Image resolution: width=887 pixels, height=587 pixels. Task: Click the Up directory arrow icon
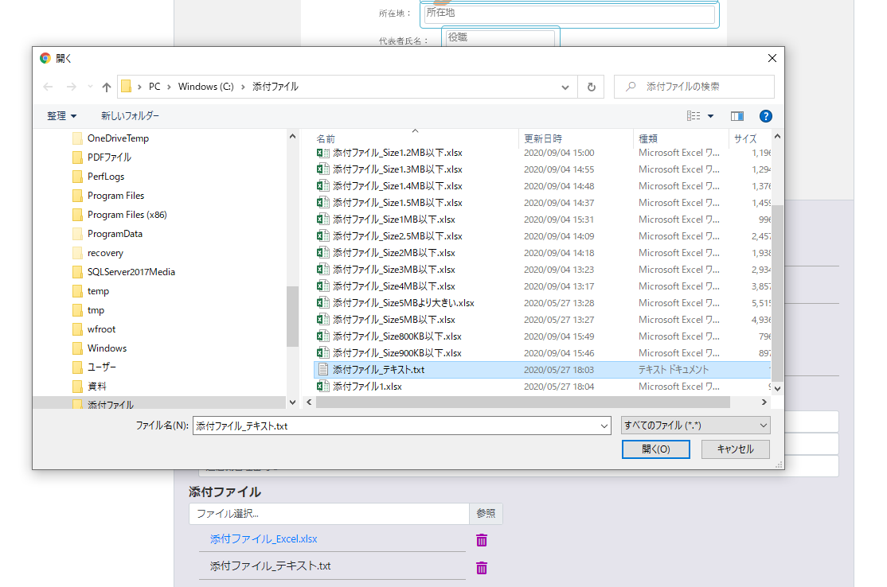(106, 87)
